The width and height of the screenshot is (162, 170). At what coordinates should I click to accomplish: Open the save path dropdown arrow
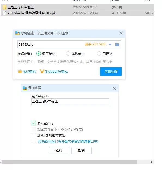pos(110,44)
